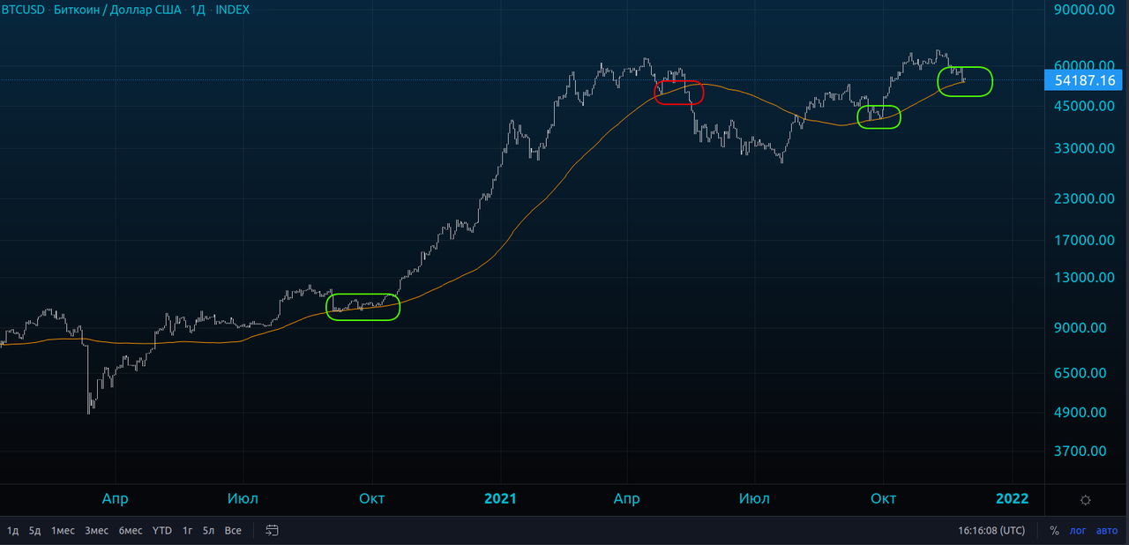
Task: Click the 1Д interval label in title
Action: pyautogui.click(x=198, y=10)
